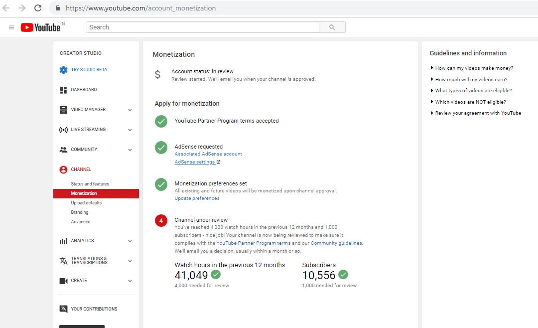Expand the Analytics chevron

click(130, 241)
